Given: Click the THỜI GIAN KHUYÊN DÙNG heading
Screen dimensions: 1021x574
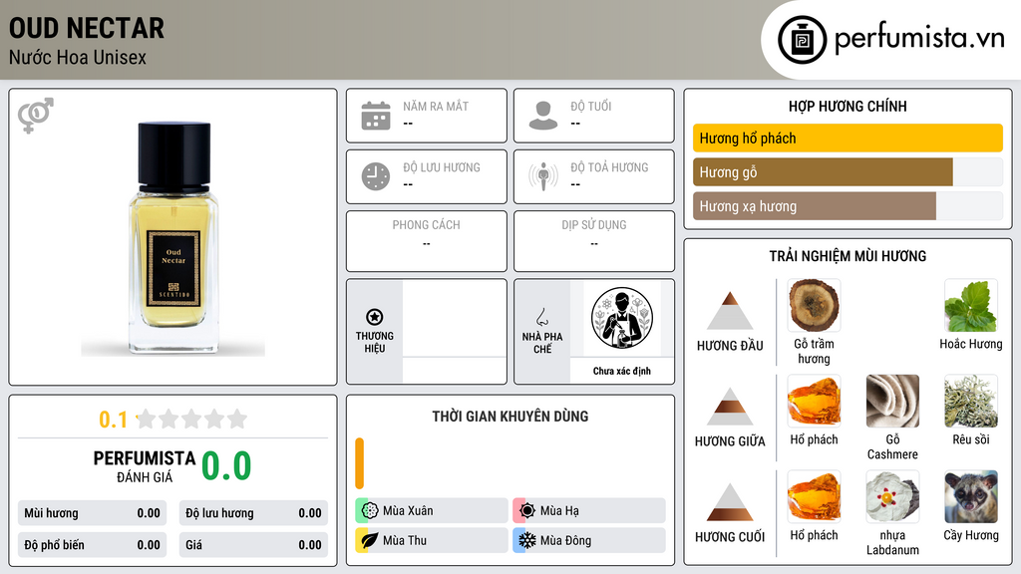Looking at the screenshot, I should coord(510,416).
